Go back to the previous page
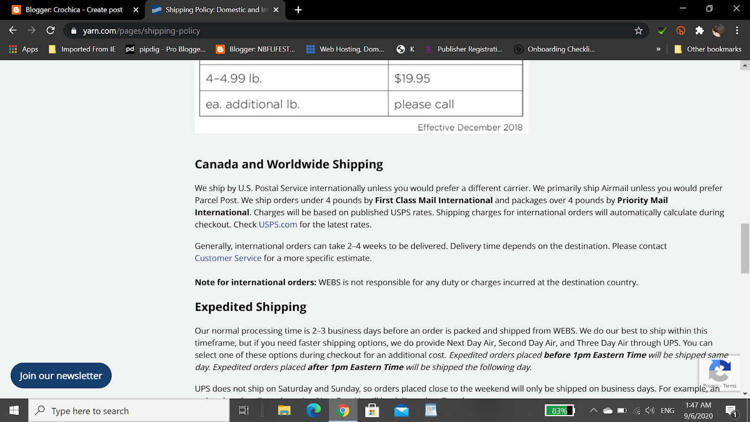This screenshot has height=422, width=750. pos(13,30)
